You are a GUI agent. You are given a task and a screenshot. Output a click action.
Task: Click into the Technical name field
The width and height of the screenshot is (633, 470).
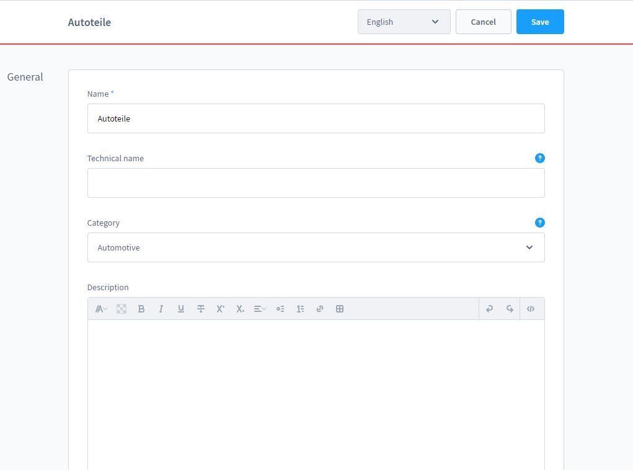pos(316,183)
